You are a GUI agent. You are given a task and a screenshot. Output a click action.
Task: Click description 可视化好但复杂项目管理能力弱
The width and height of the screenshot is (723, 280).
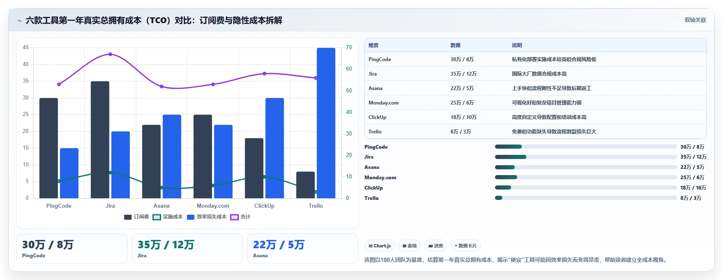[x=547, y=103]
